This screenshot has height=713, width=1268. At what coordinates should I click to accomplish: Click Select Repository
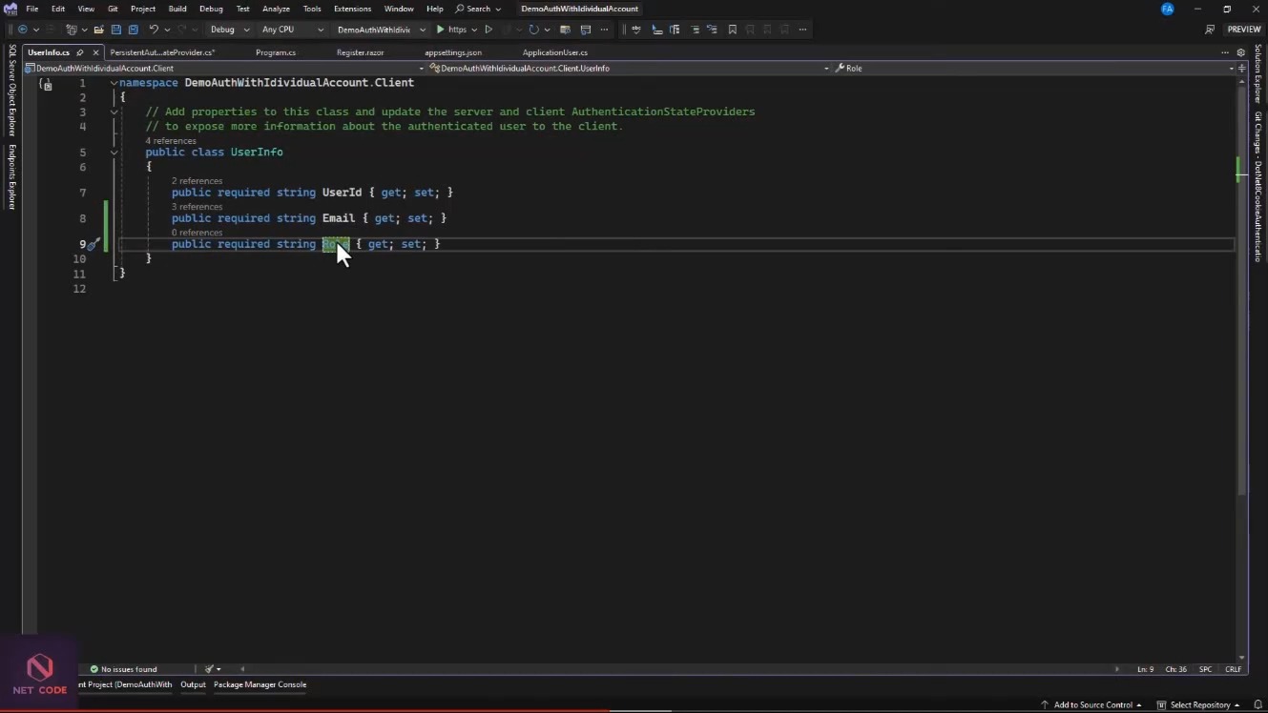pyautogui.click(x=1198, y=704)
